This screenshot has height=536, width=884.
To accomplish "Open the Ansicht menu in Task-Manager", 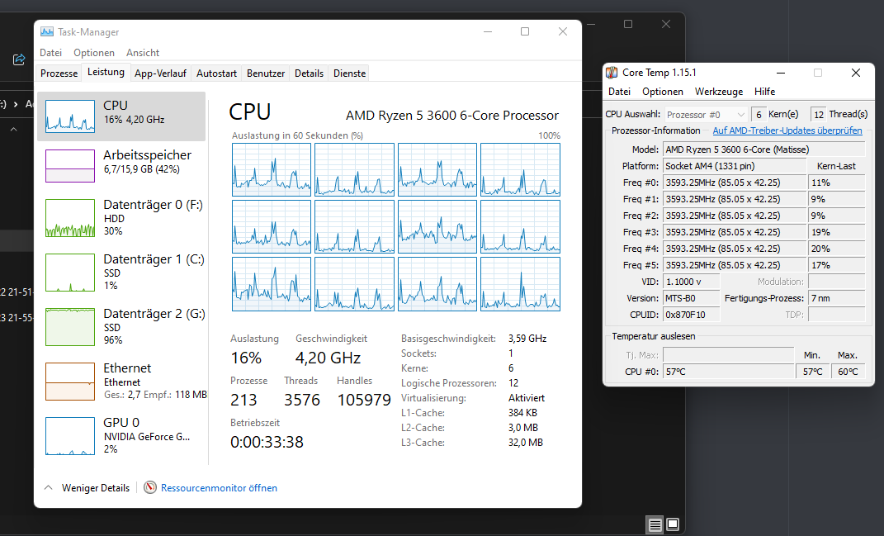I will point(142,52).
